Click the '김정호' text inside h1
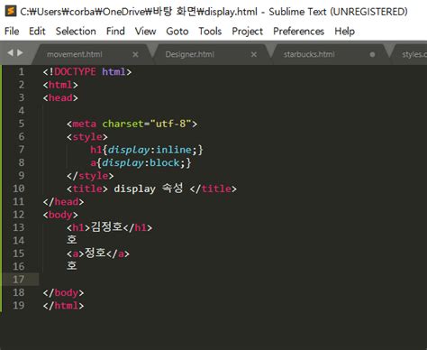The image size is (427, 350). 106,227
